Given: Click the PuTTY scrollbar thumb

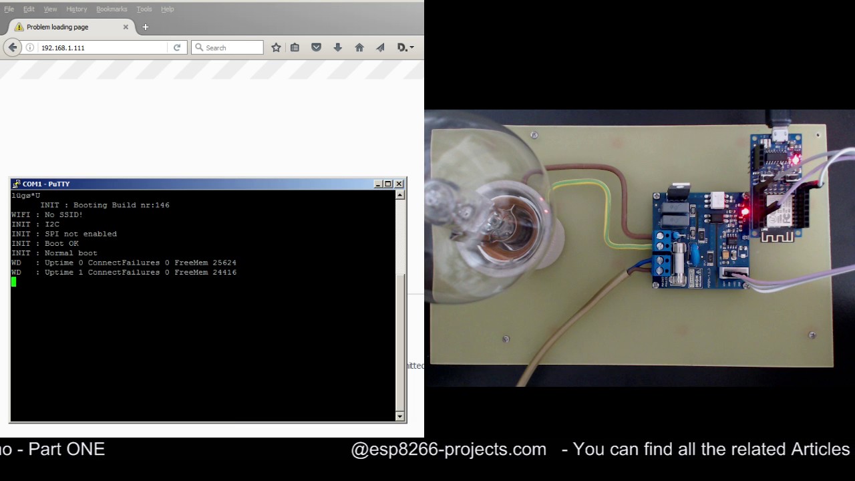Looking at the screenshot, I should point(400,343).
